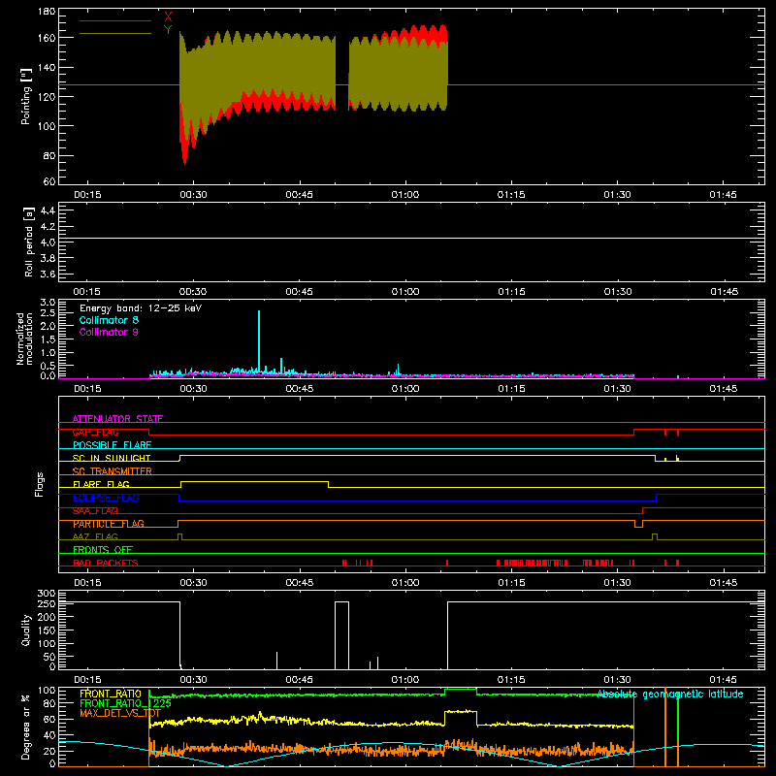The width and height of the screenshot is (776, 776).
Task: Select the 'Energy band: 12-25 keV' annotation
Action: click(141, 308)
